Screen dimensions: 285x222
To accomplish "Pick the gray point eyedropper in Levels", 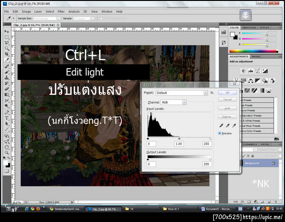I will pos(228,125).
